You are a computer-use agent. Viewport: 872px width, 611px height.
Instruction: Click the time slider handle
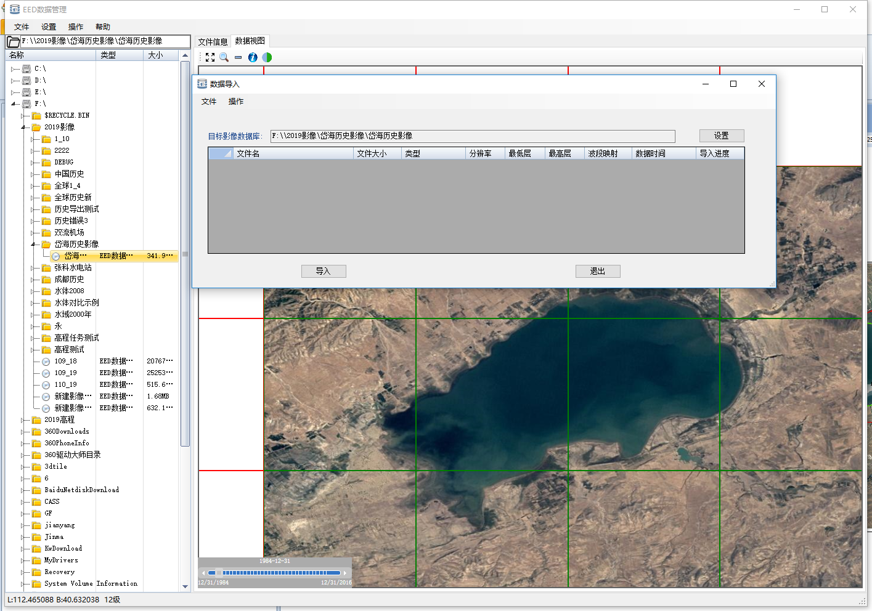[x=218, y=573]
